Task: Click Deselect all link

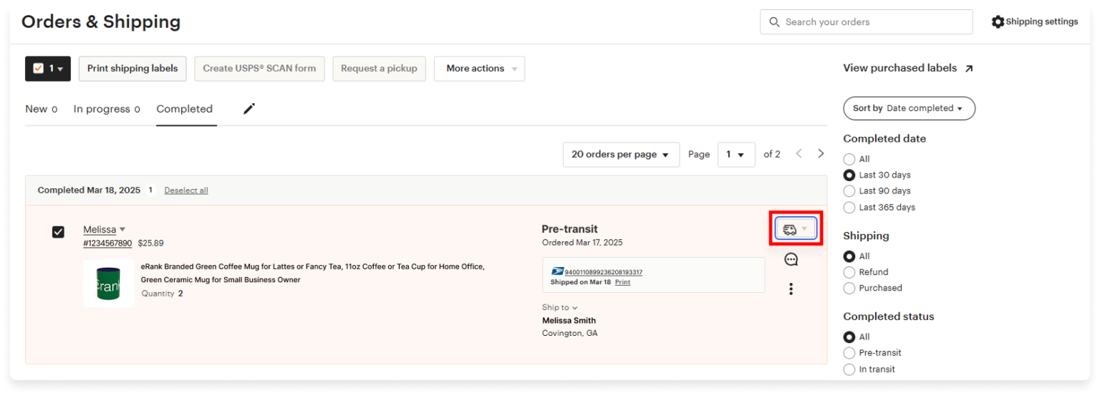Action: coord(186,190)
